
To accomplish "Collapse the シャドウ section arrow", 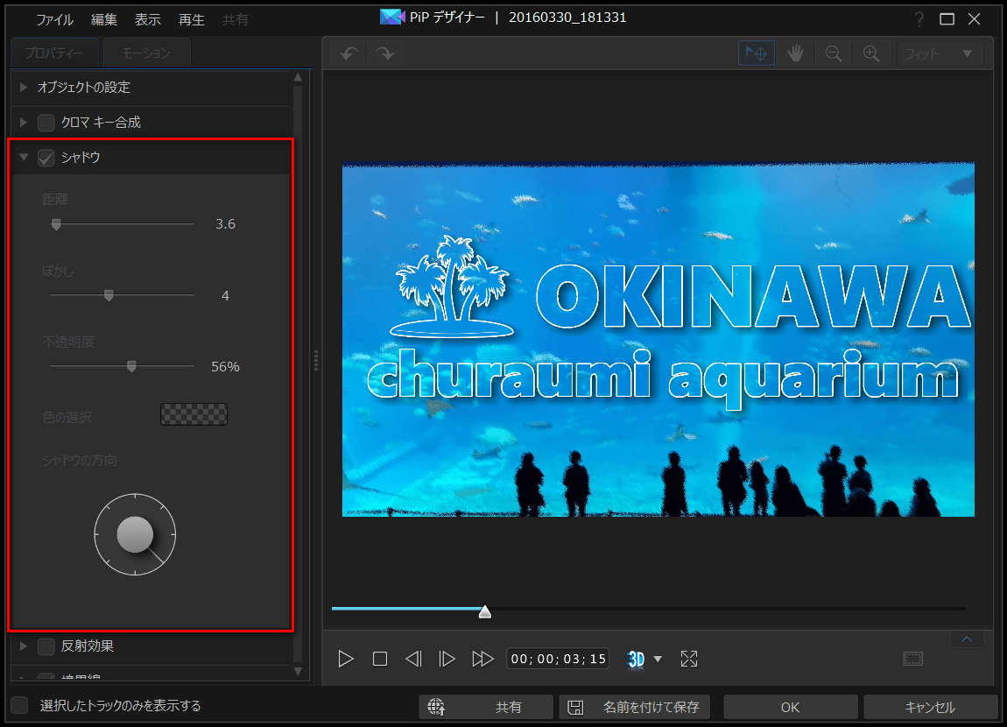I will [24, 157].
